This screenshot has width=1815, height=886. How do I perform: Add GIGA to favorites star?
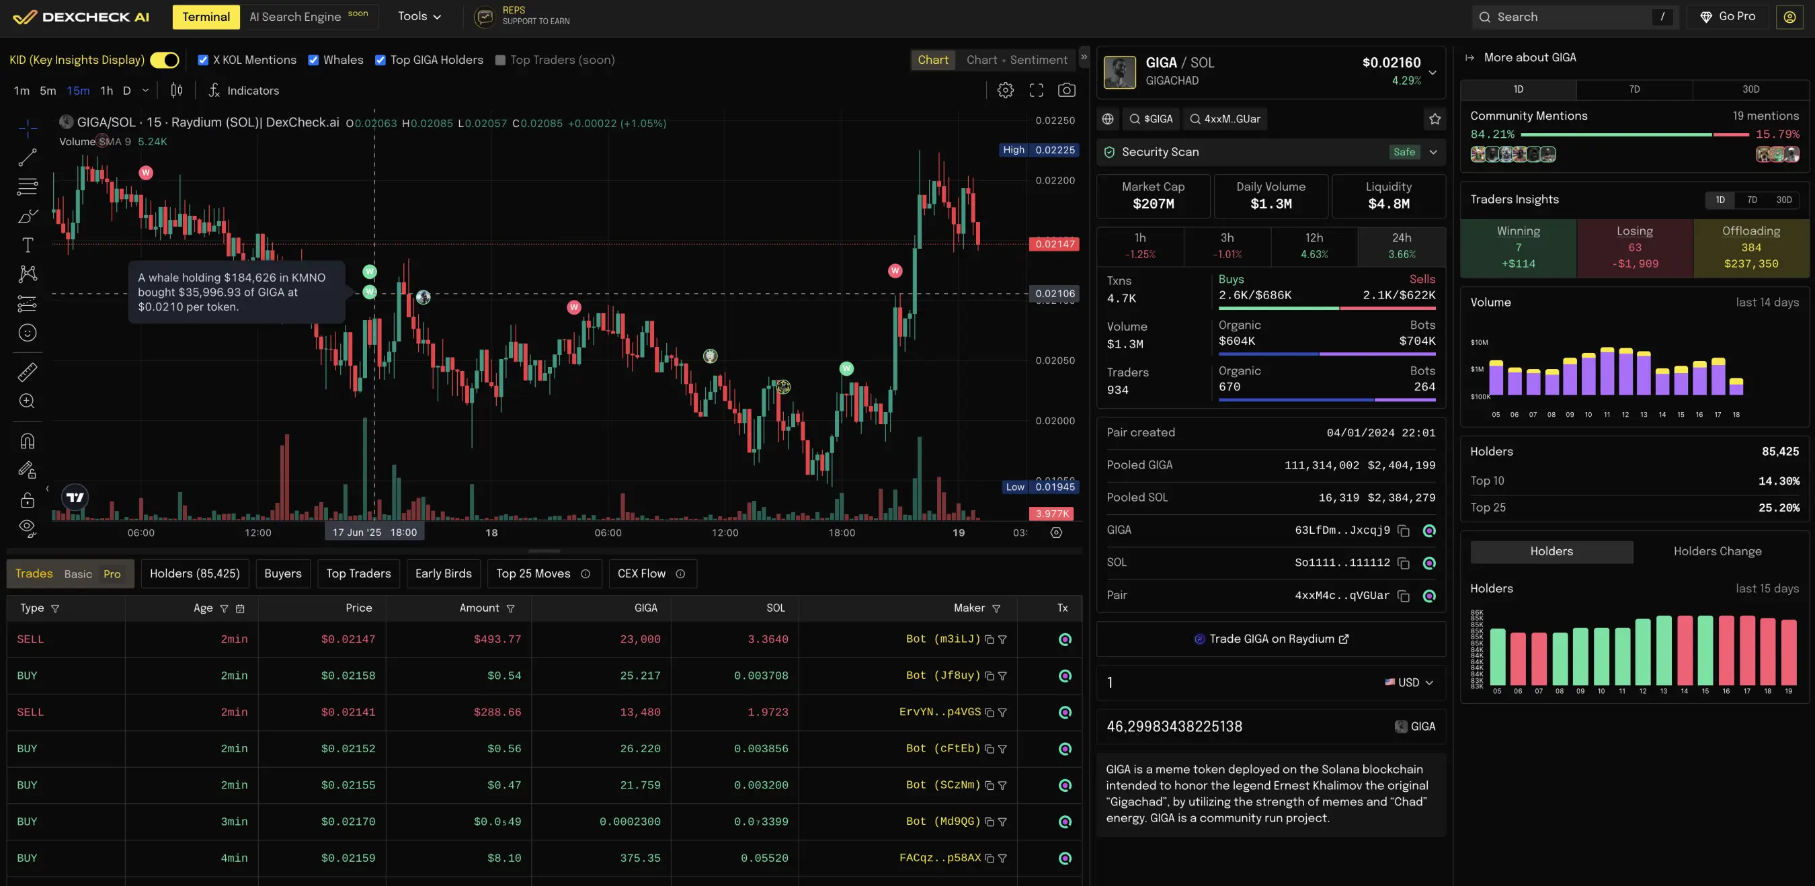pyautogui.click(x=1435, y=119)
